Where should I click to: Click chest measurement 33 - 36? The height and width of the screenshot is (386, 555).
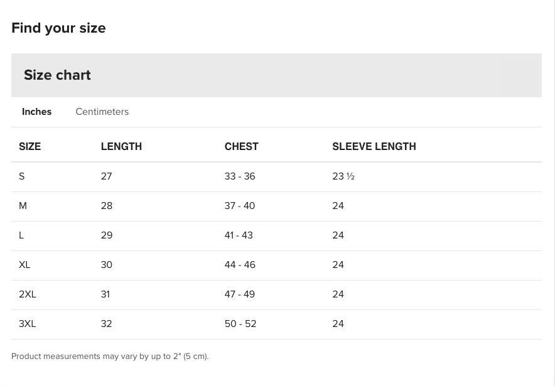(x=240, y=176)
